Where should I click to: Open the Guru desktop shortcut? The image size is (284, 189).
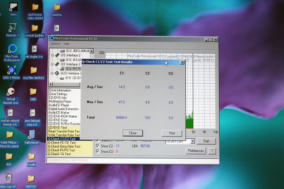click(13, 7)
